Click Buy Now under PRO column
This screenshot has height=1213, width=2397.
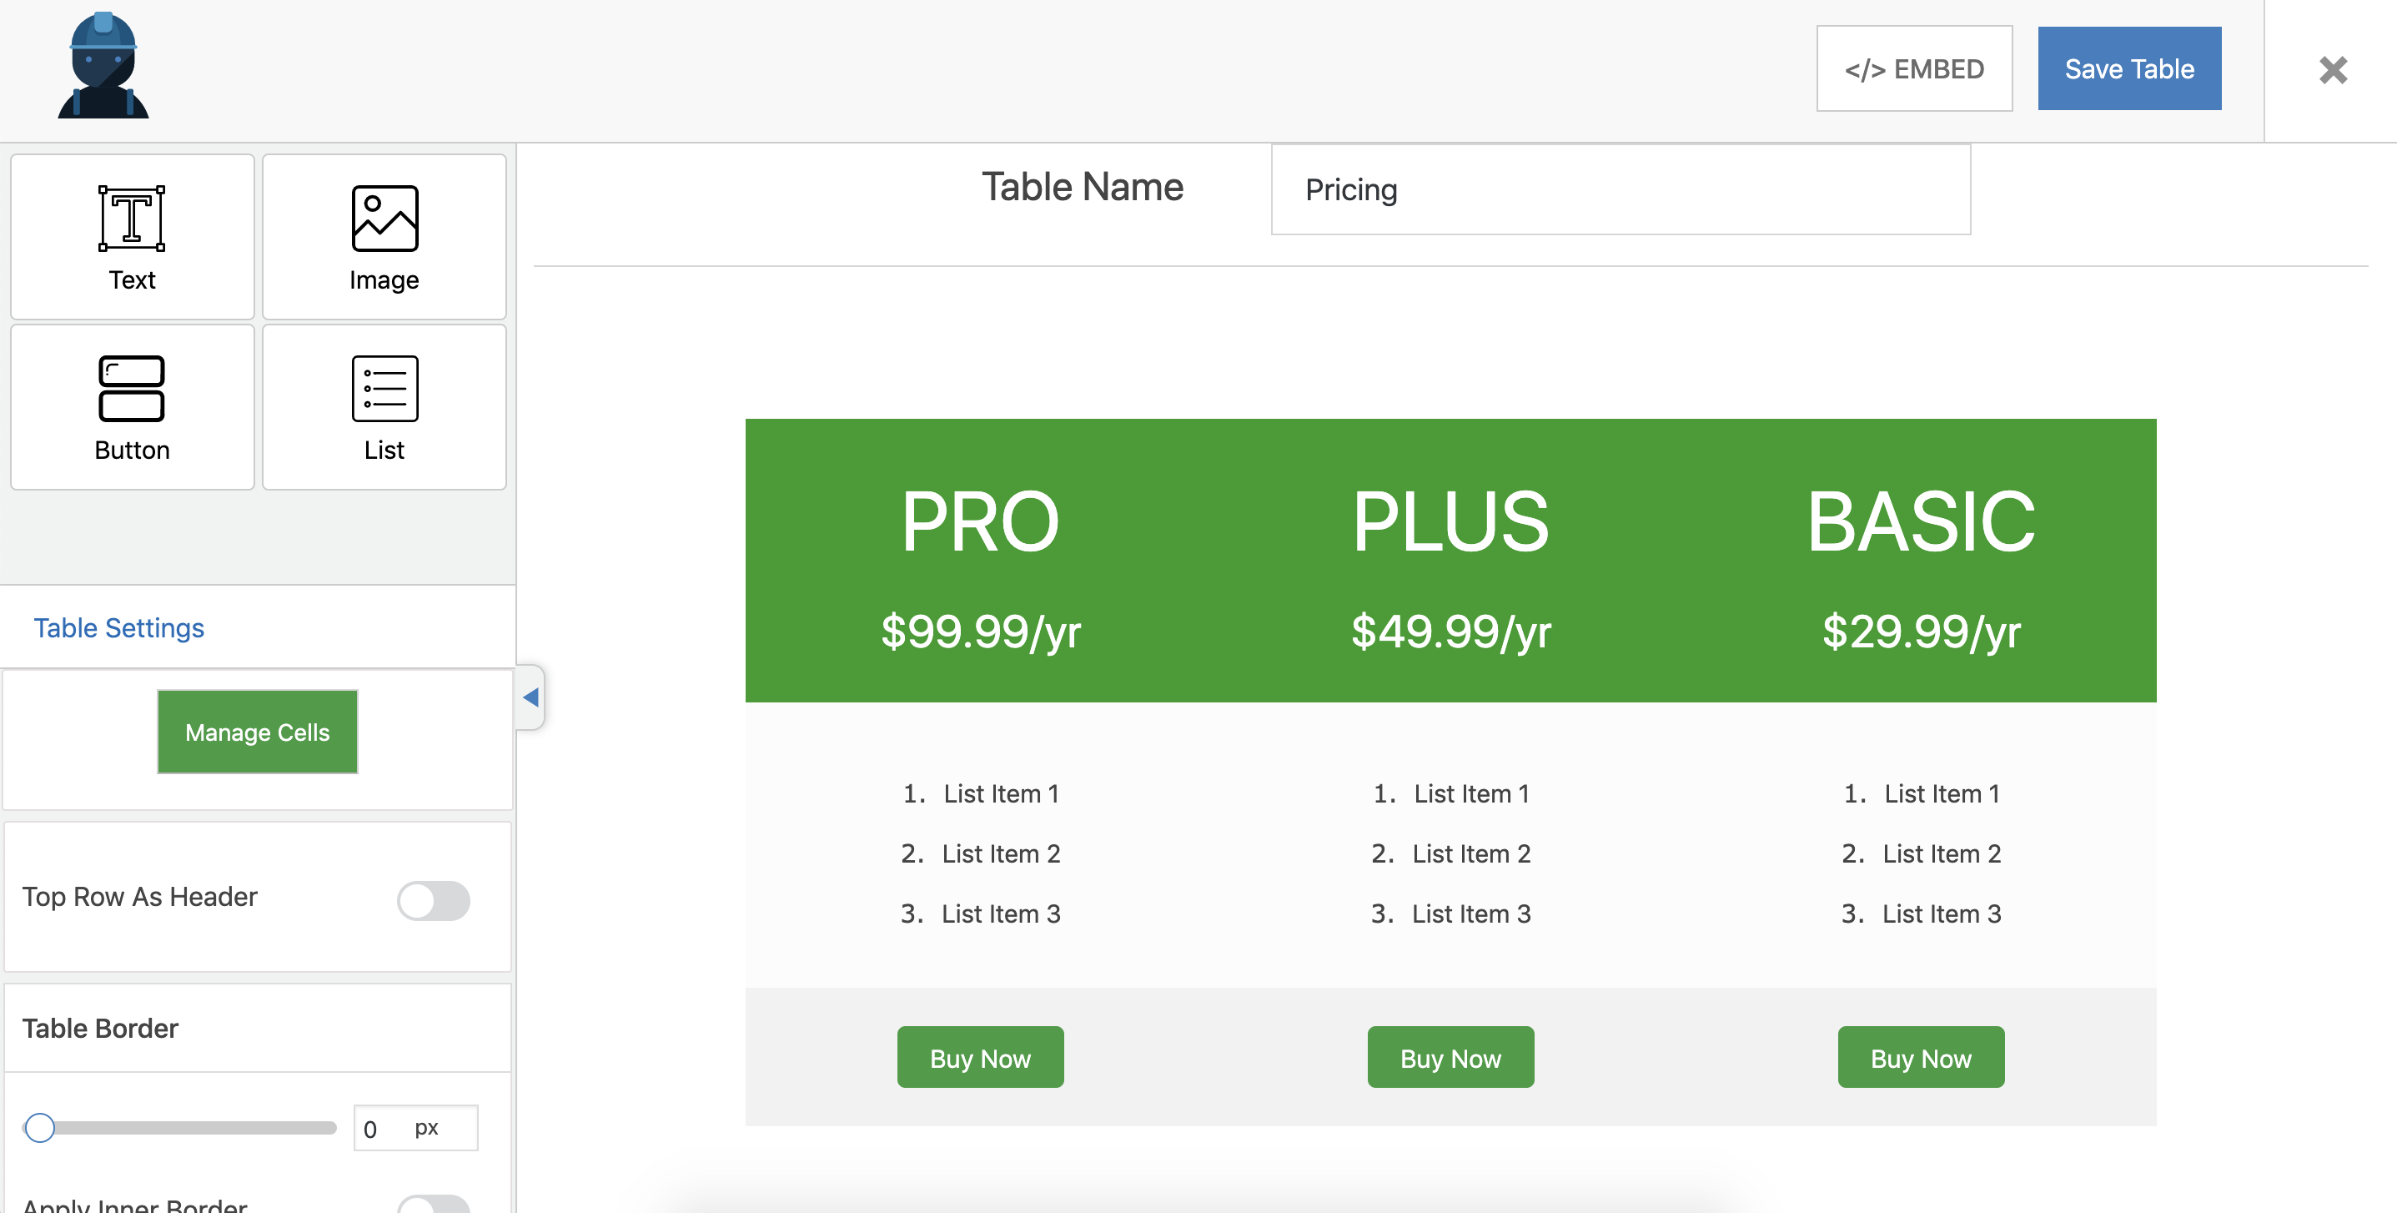[x=979, y=1058]
